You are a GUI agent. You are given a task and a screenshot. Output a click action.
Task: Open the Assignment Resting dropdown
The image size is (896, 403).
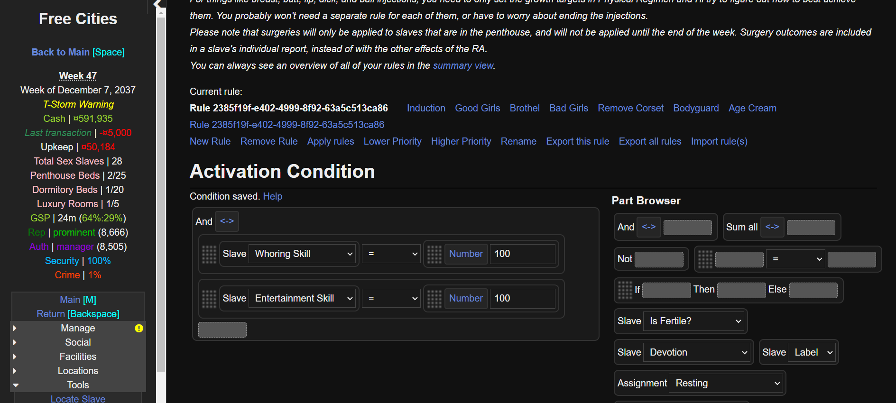(726, 383)
